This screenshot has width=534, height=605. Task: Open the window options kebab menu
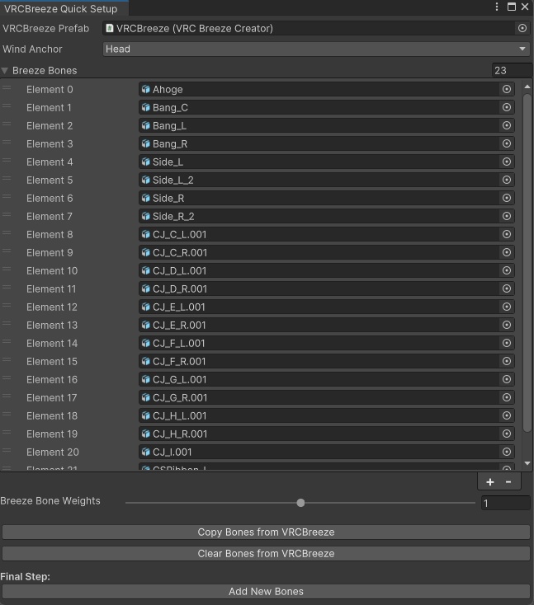(497, 7)
